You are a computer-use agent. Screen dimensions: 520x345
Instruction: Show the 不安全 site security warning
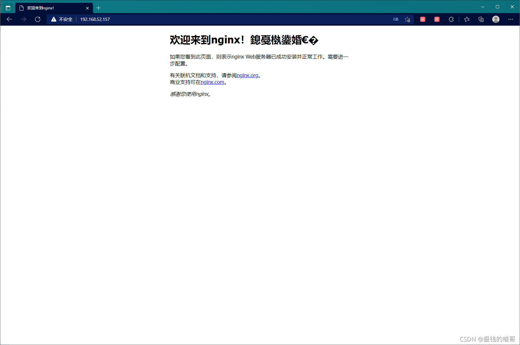[62, 19]
